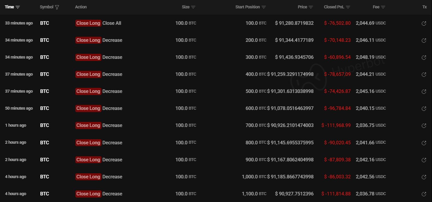Open Tx link for the 1,000.0 BTC start position row
Screen dimensions: 432x202
point(424,177)
